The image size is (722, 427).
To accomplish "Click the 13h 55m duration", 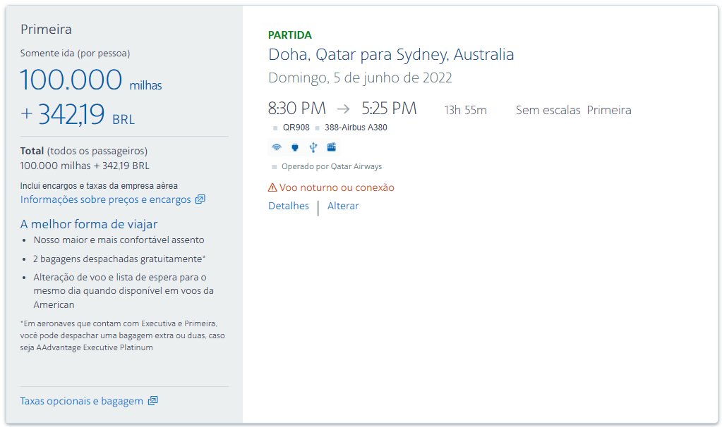I will coord(466,111).
